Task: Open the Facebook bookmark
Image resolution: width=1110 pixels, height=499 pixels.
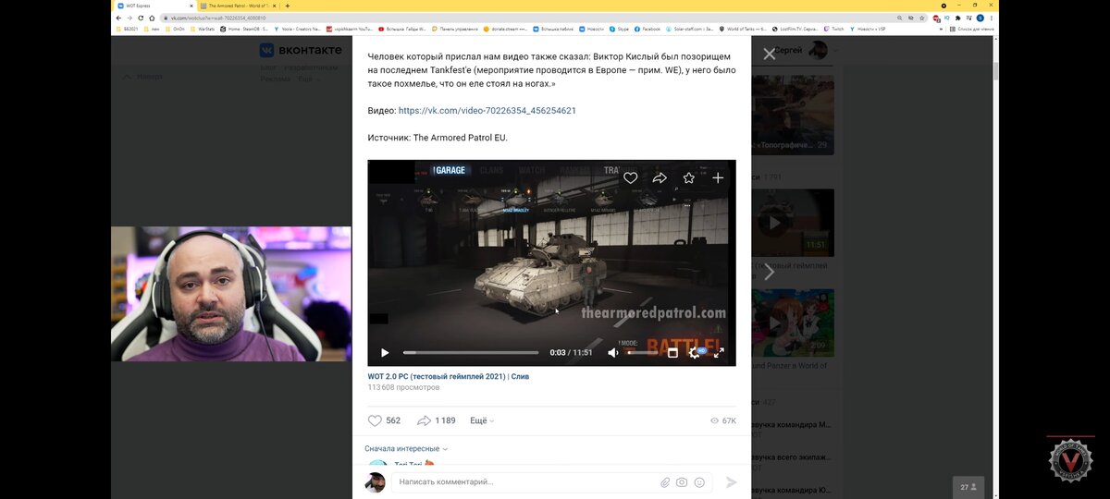Action: [x=647, y=29]
